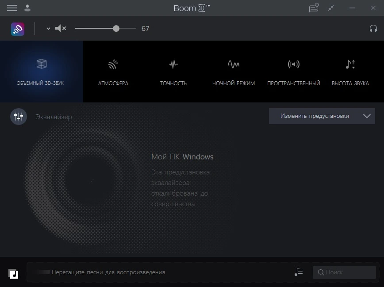Toggle the equalizer sliders round icon

click(19, 117)
